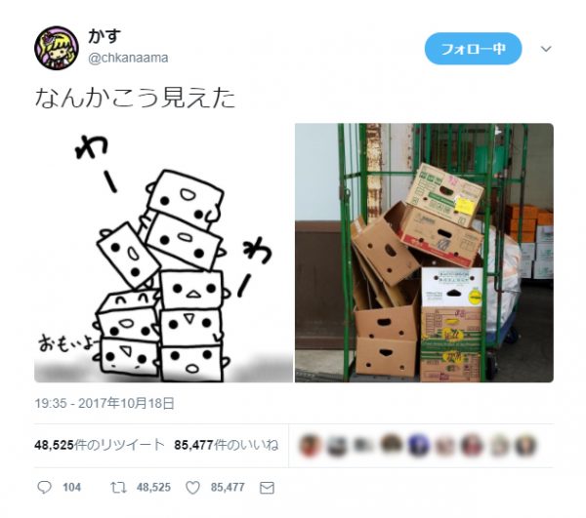Click the reply speech bubble icon
Screen dimensions: 586x518
(x=45, y=488)
